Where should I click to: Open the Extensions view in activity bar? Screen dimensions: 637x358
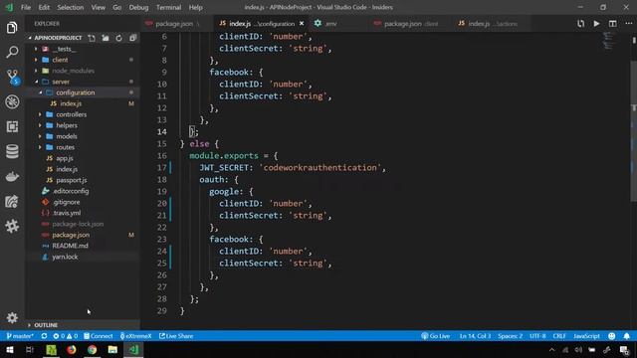pos(12,126)
